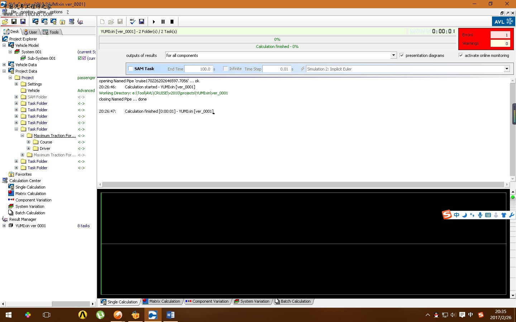Select the underlined Maximum Traction Force task

(x=55, y=136)
